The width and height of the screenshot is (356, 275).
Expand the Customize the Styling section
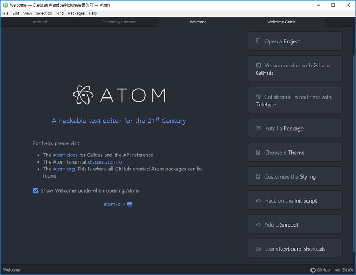(x=295, y=176)
